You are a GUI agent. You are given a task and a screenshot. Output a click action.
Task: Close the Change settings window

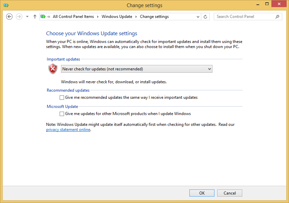tap(279, 4)
